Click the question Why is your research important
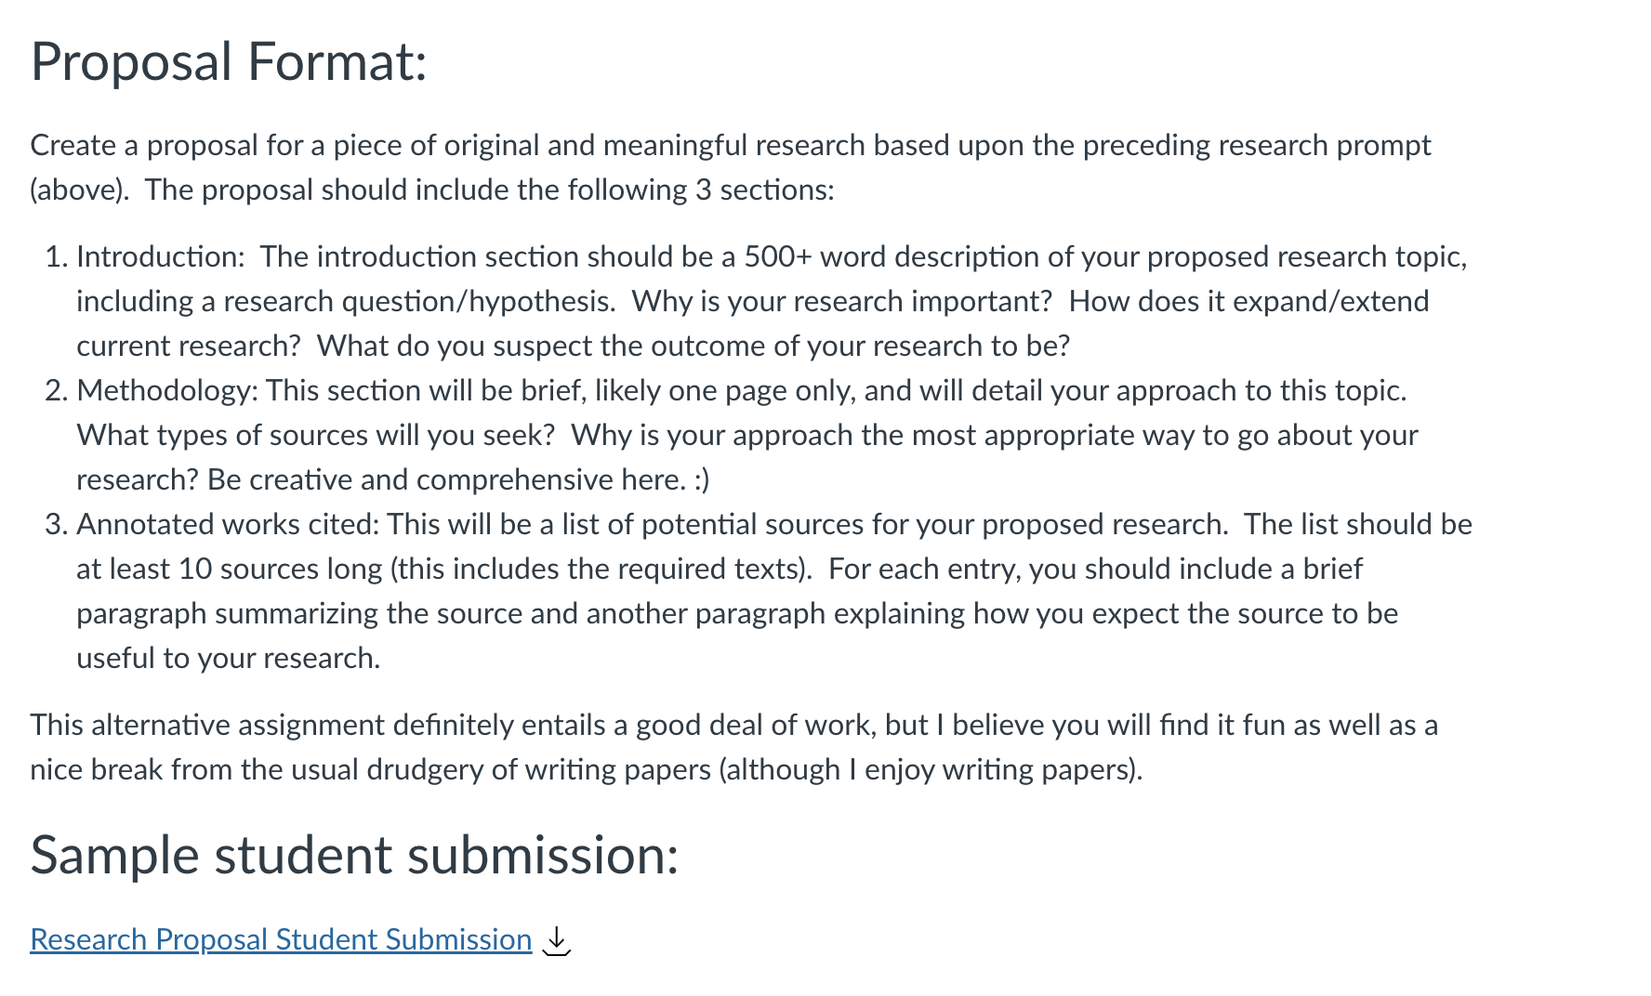 (842, 301)
